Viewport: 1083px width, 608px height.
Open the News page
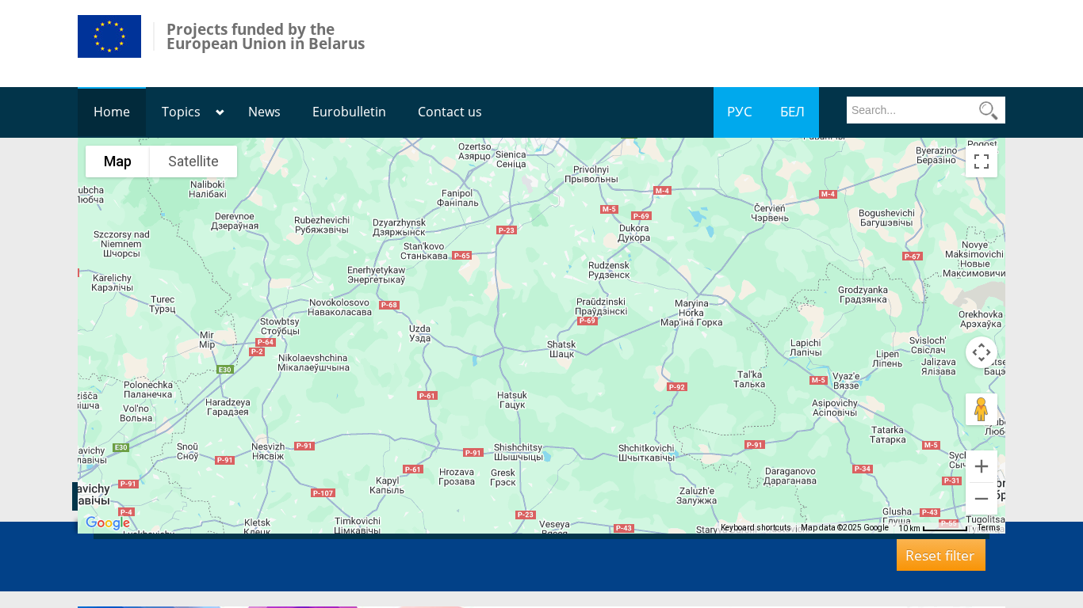coord(264,112)
